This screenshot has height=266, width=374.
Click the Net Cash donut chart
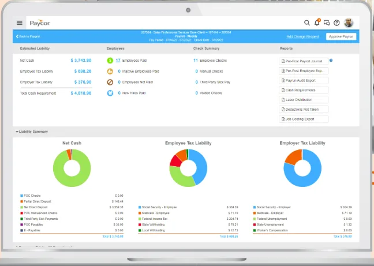coord(72,168)
